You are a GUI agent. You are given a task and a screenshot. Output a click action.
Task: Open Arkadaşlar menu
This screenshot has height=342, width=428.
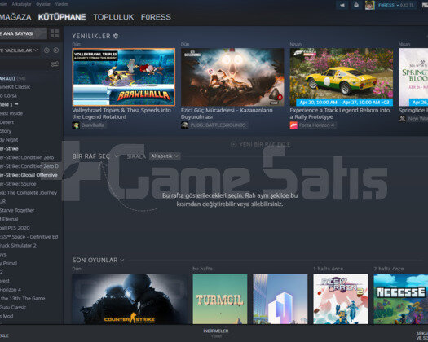tap(21, 4)
